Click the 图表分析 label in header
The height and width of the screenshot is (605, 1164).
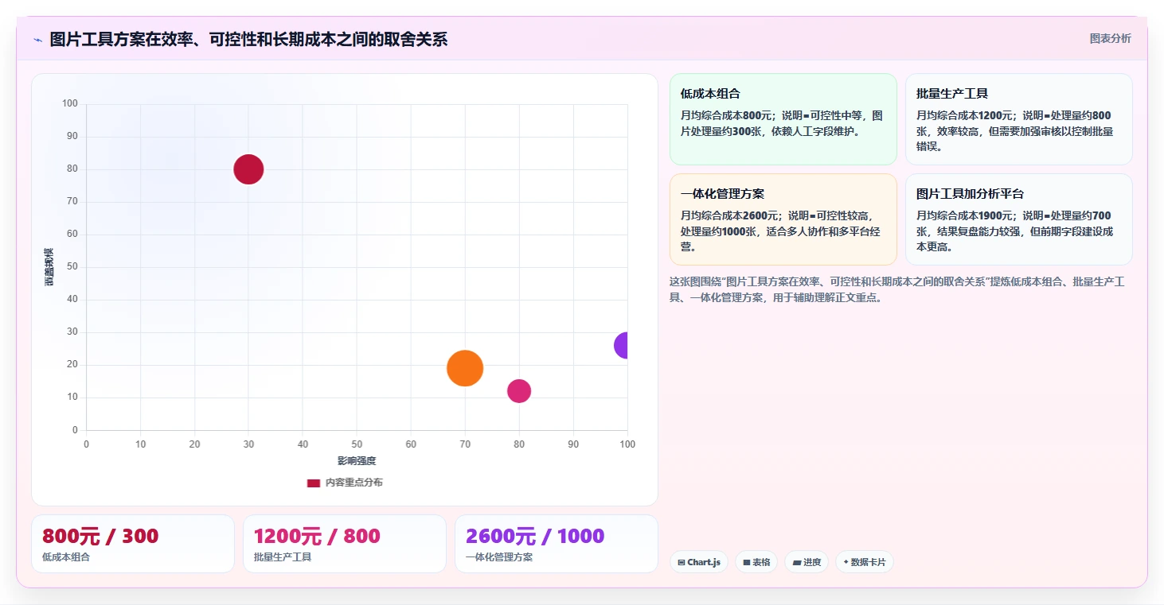pos(1110,38)
